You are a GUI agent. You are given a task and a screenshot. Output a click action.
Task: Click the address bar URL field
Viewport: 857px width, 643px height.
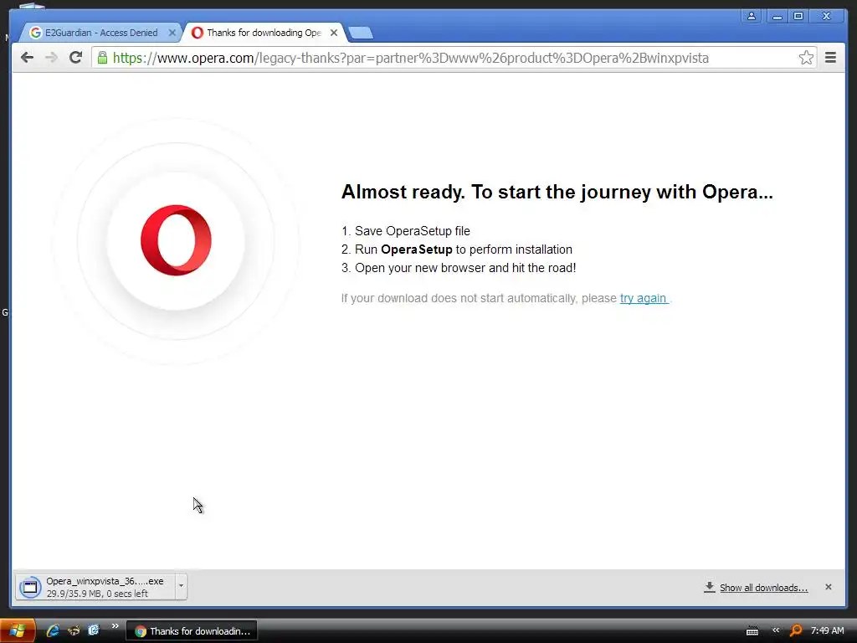[454, 58]
